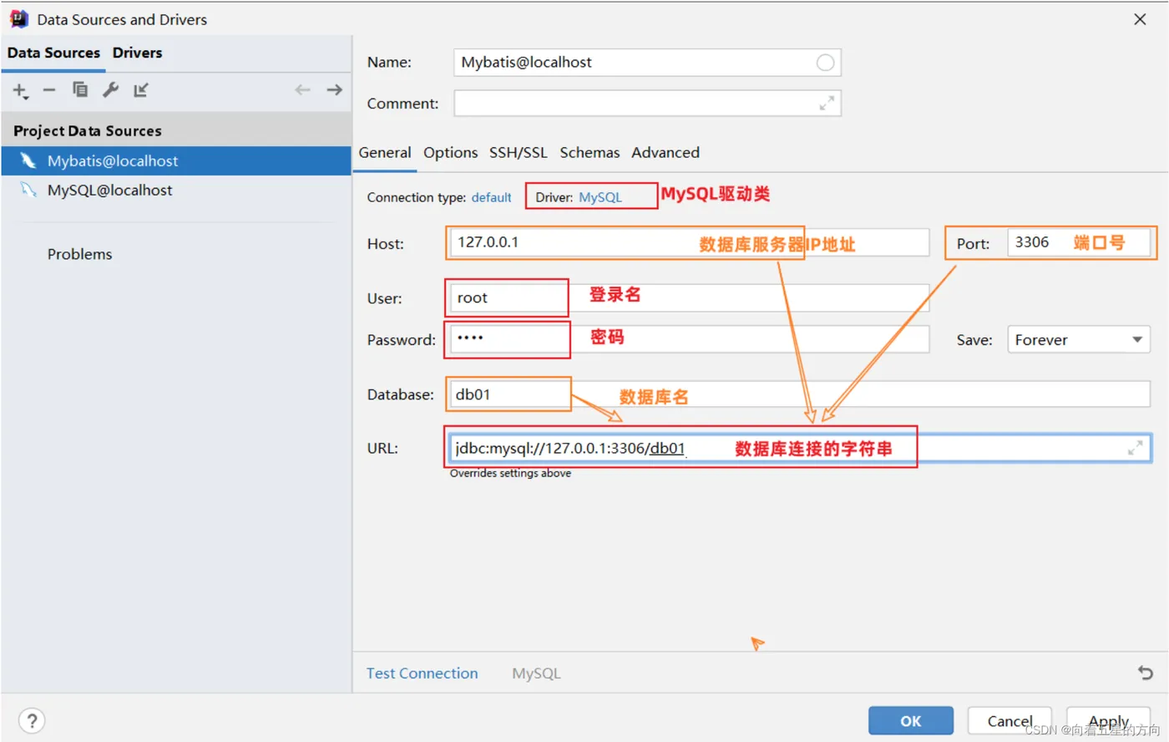Click the Project Data Sources header
The image size is (1169, 742).
click(88, 131)
